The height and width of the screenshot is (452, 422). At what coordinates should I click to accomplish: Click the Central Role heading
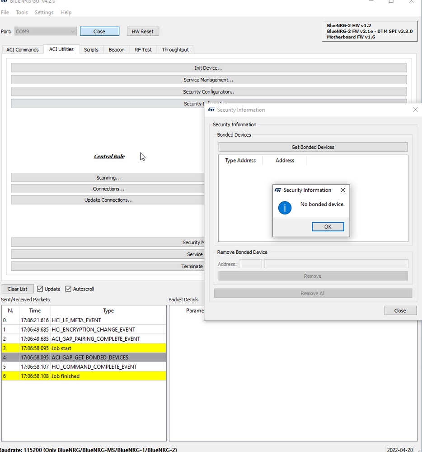pyautogui.click(x=109, y=157)
